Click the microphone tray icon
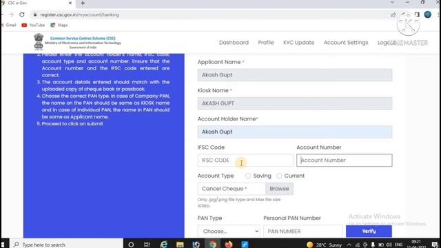This screenshot has height=248, width=441. pos(373,245)
